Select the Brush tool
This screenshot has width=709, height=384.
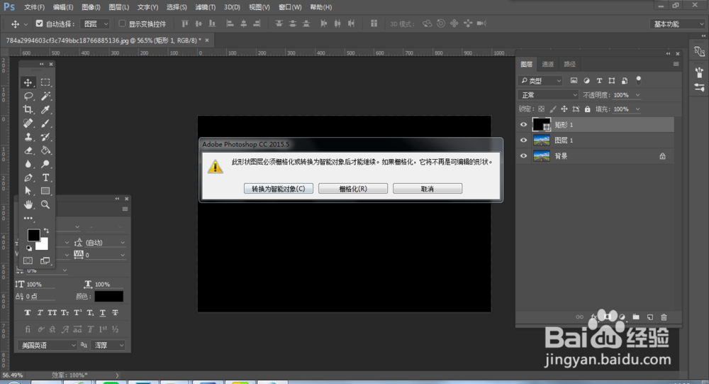tap(45, 124)
